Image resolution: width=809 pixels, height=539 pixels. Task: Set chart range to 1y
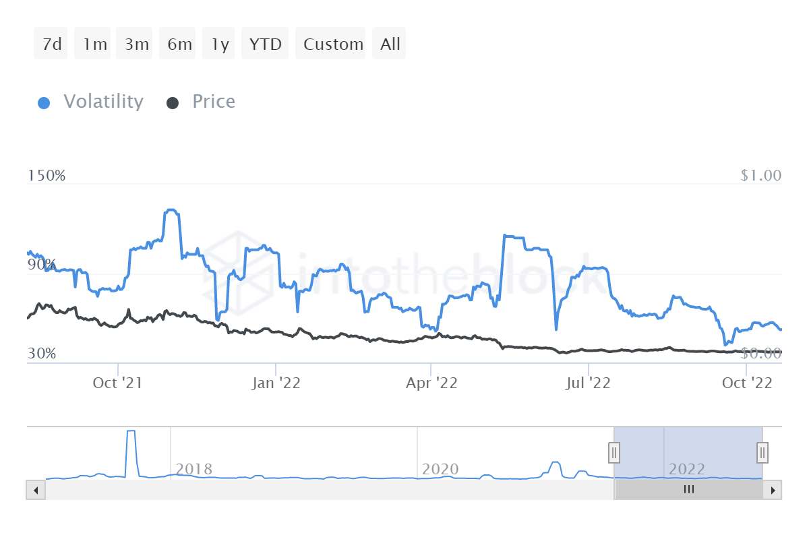(x=218, y=44)
